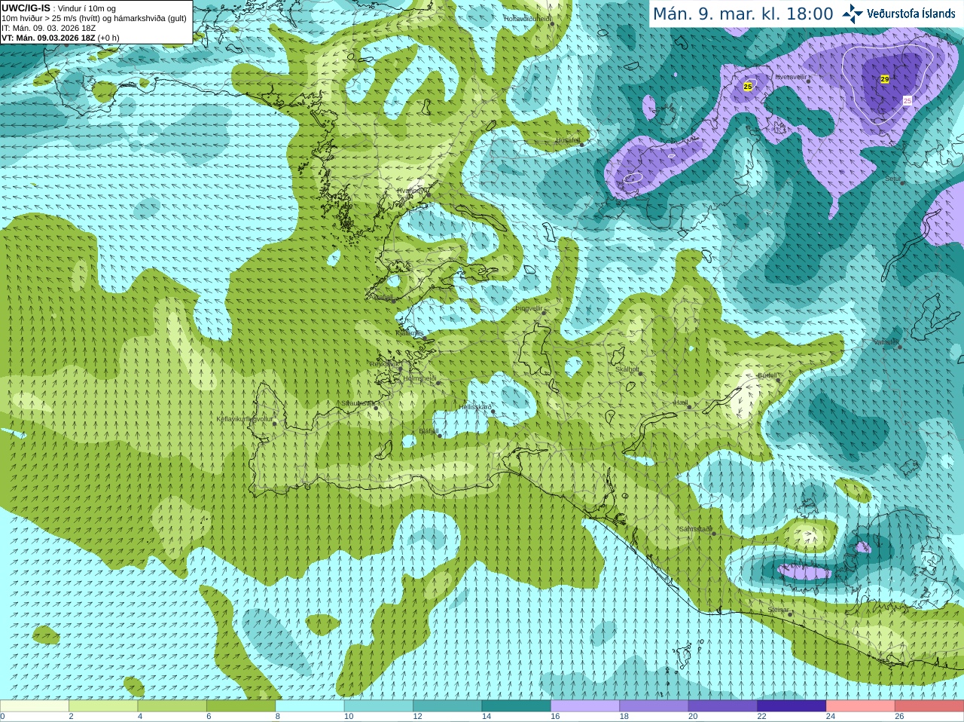Image resolution: width=964 pixels, height=722 pixels.
Task: Click the Keflavíkurflugvöllur station dot
Action: [275, 424]
